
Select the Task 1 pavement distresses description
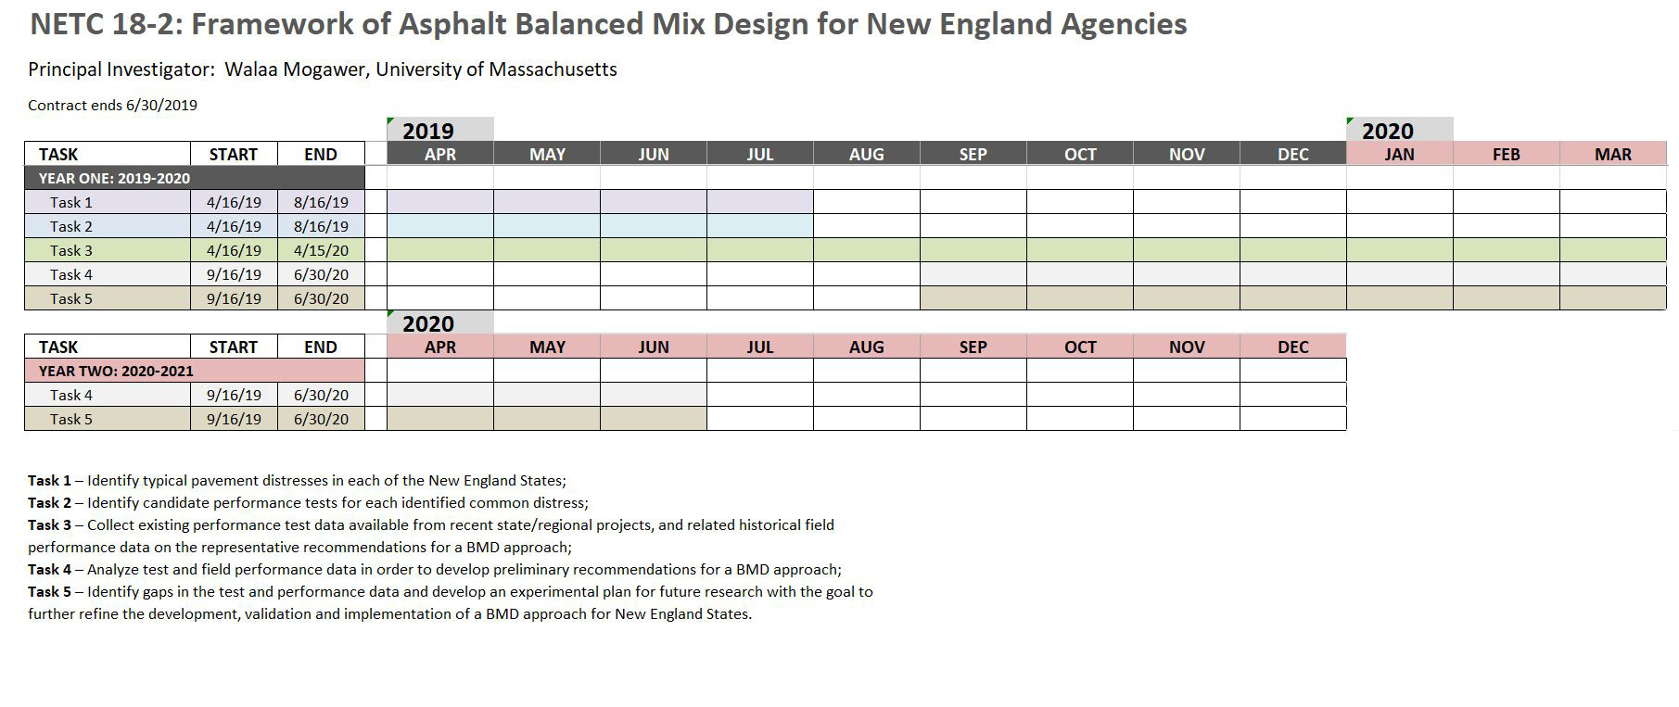pos(297,480)
